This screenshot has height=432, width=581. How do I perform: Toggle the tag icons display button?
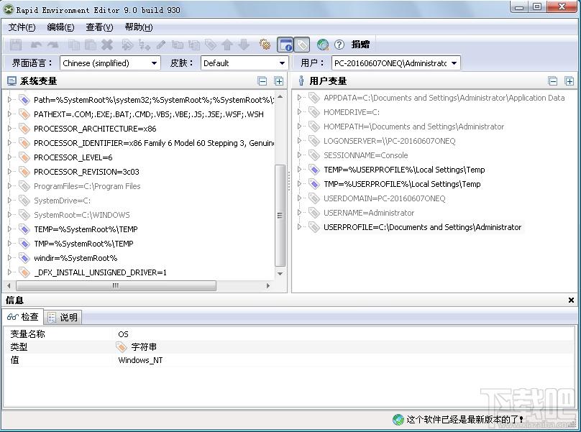point(302,45)
